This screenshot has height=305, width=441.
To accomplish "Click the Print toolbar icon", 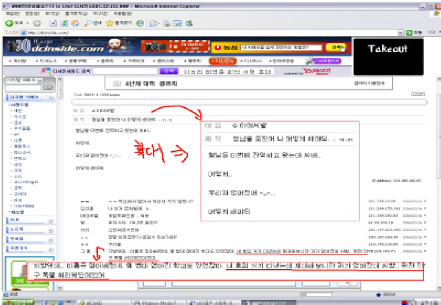I will point(167,23).
